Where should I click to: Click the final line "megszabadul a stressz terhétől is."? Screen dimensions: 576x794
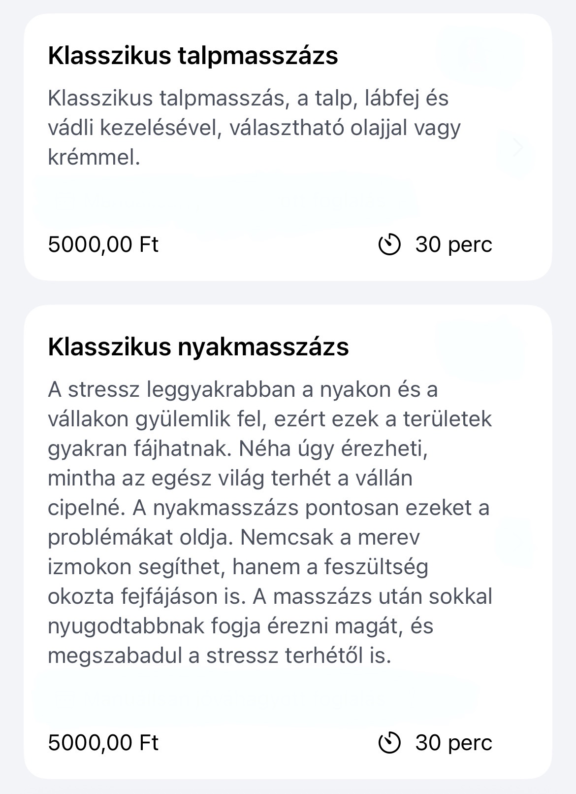point(220,656)
